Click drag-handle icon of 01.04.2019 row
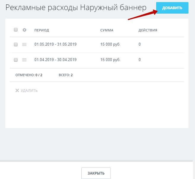The height and width of the screenshot is (179, 195). [x=24, y=60]
